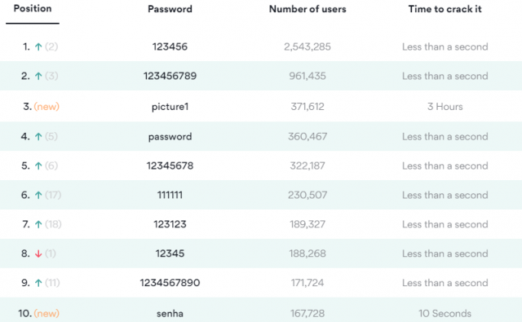
Task: Click the Time to crack it header
Action: point(445,9)
